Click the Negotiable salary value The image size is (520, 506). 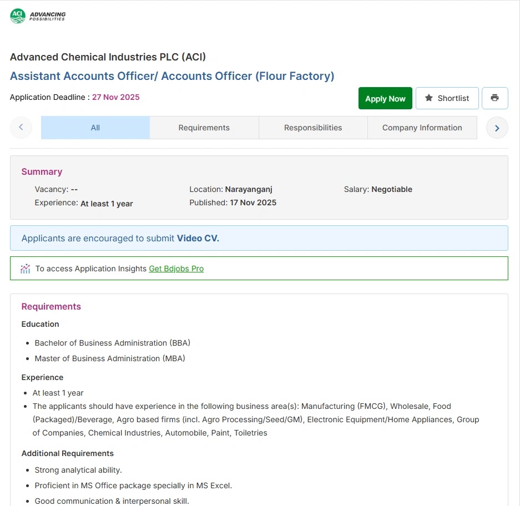pyautogui.click(x=391, y=189)
